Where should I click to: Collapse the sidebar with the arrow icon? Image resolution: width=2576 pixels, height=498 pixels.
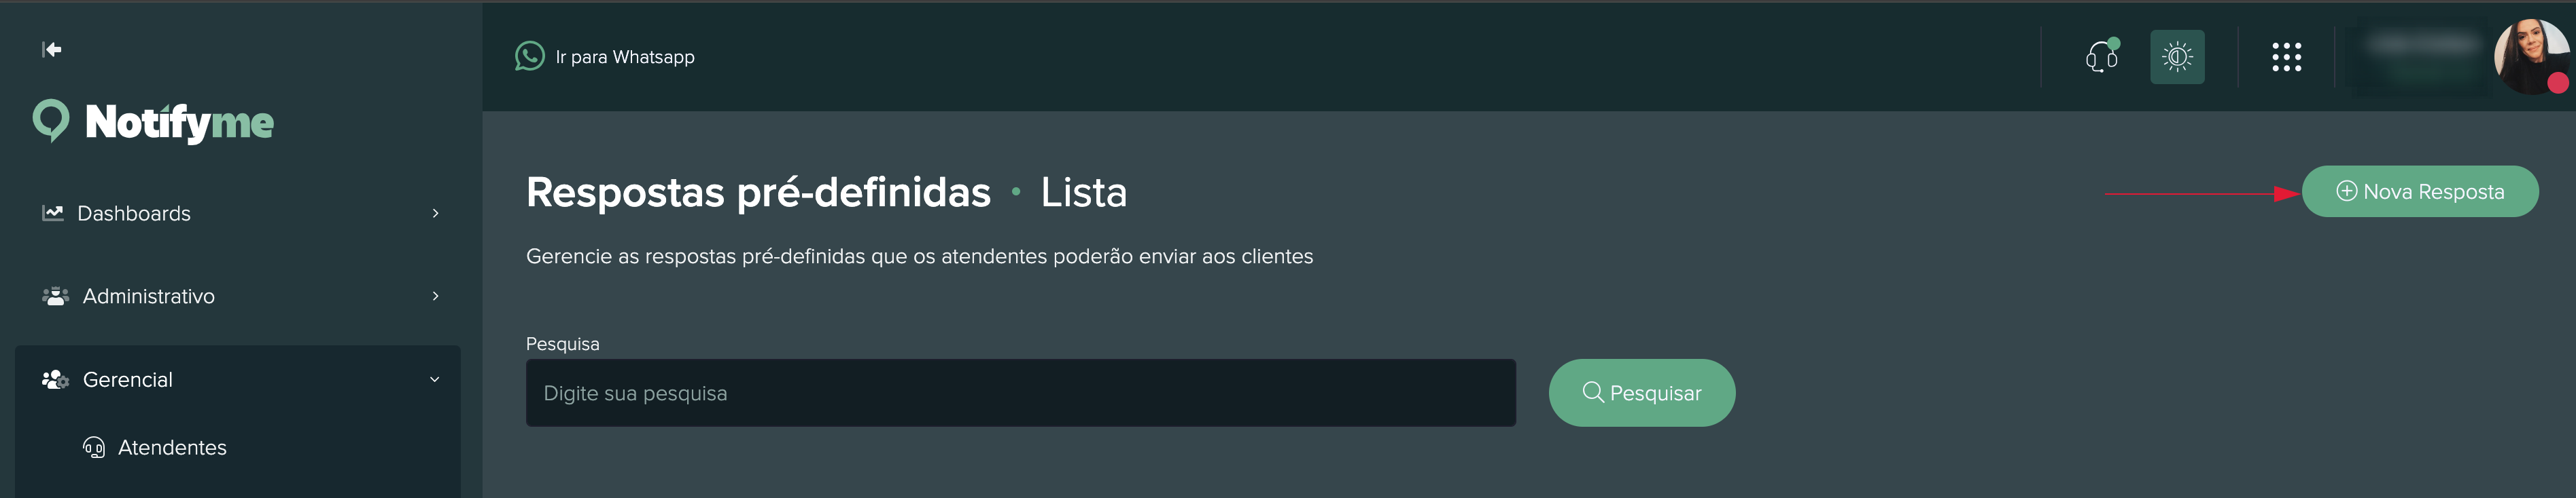52,50
